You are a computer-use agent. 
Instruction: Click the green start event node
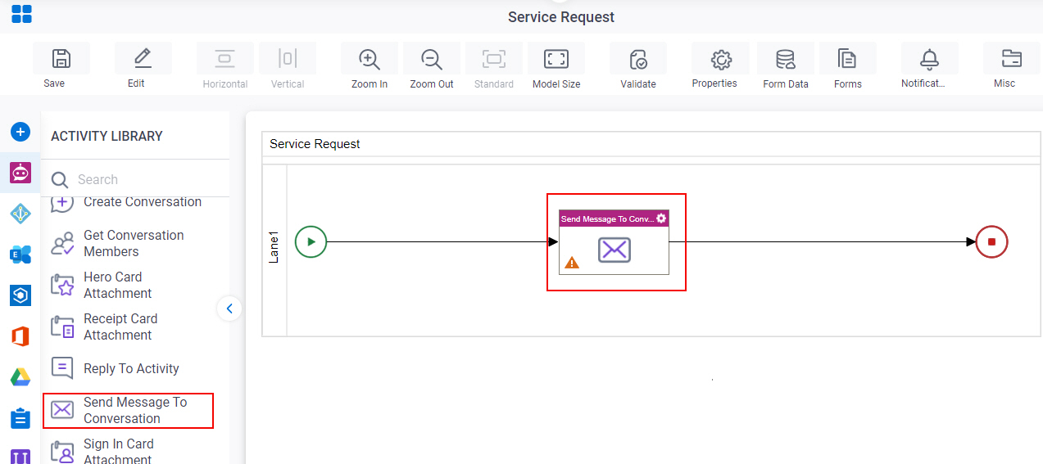pyautogui.click(x=311, y=241)
